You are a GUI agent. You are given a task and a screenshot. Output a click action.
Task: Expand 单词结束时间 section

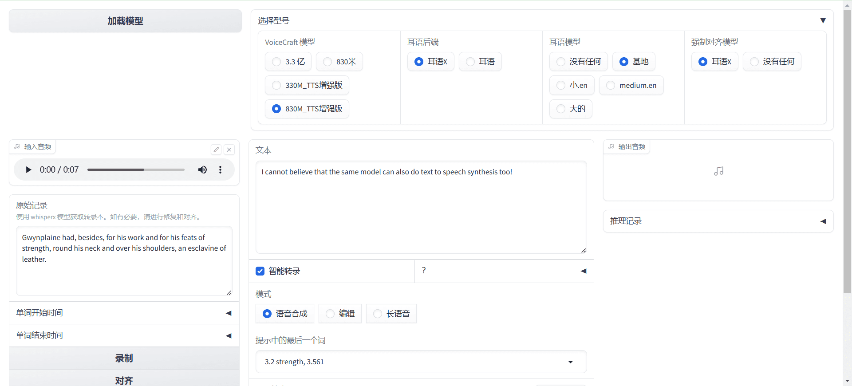[124, 335]
